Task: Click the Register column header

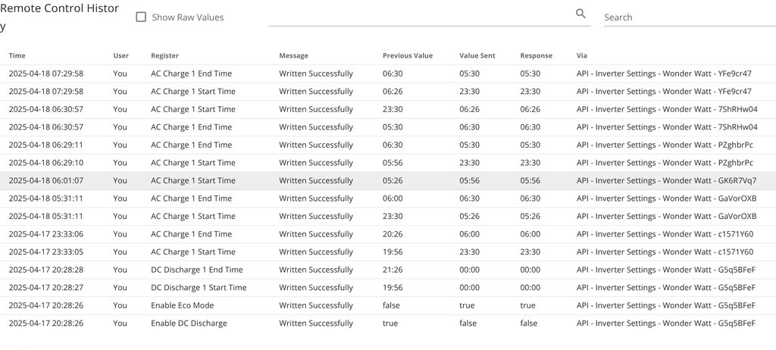Action: (x=164, y=55)
